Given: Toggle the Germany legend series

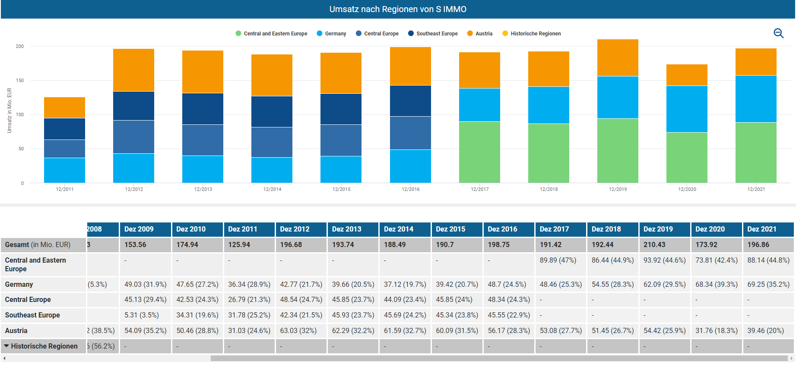Looking at the screenshot, I should pyautogui.click(x=331, y=34).
